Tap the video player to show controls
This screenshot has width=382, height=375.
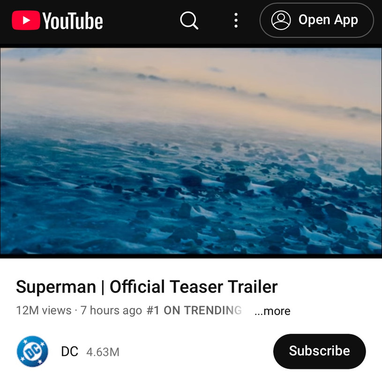191,151
